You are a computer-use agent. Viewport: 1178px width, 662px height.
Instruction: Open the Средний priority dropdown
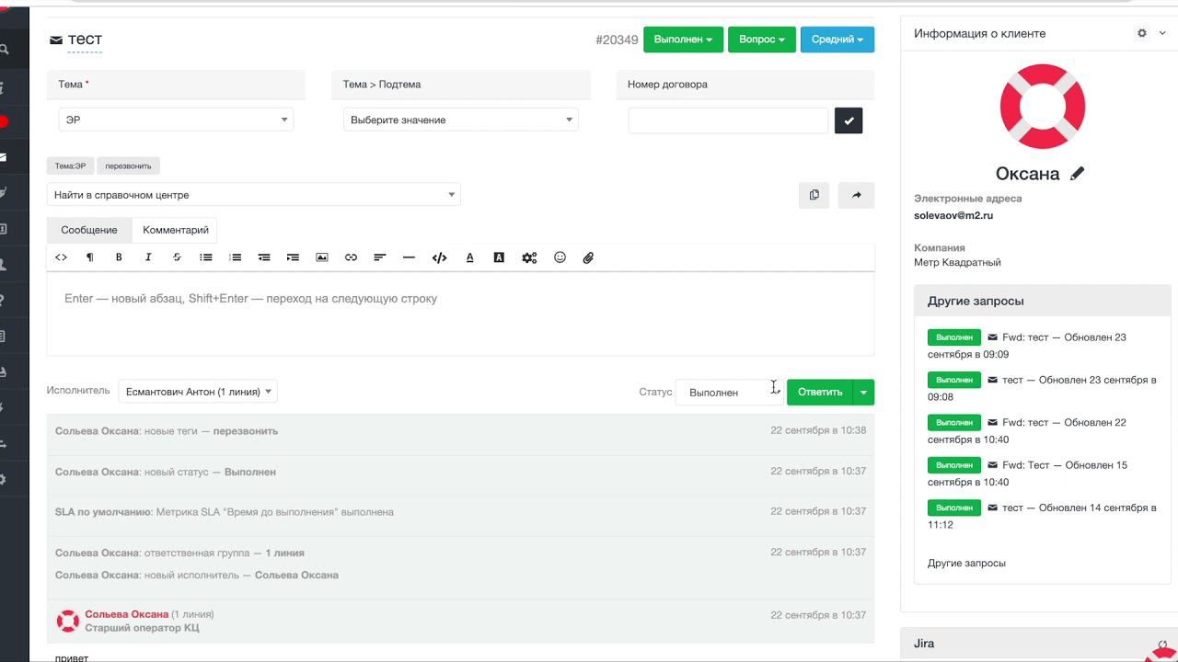point(837,40)
